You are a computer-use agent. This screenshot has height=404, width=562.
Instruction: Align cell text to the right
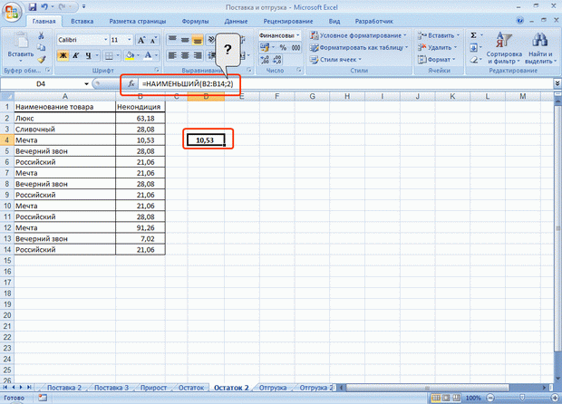point(198,55)
